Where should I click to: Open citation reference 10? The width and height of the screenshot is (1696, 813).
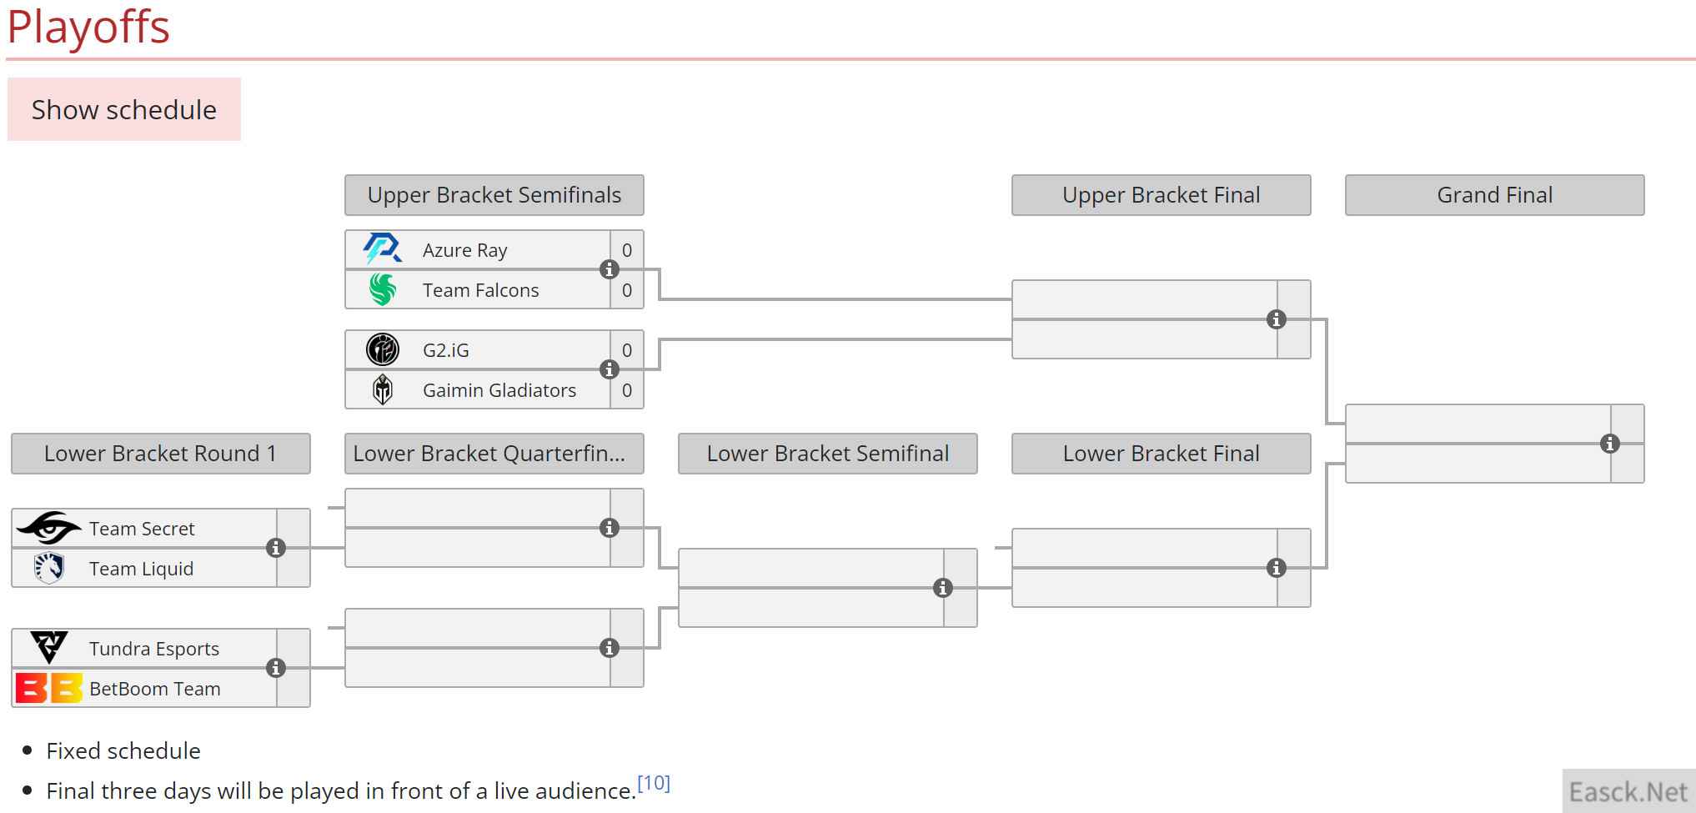pyautogui.click(x=654, y=783)
